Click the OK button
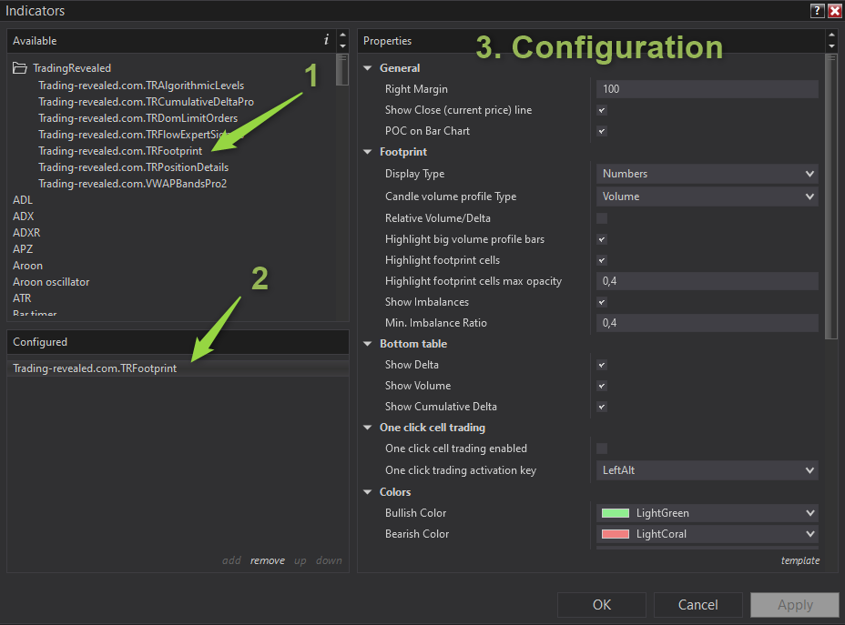This screenshot has height=625, width=845. [x=601, y=605]
